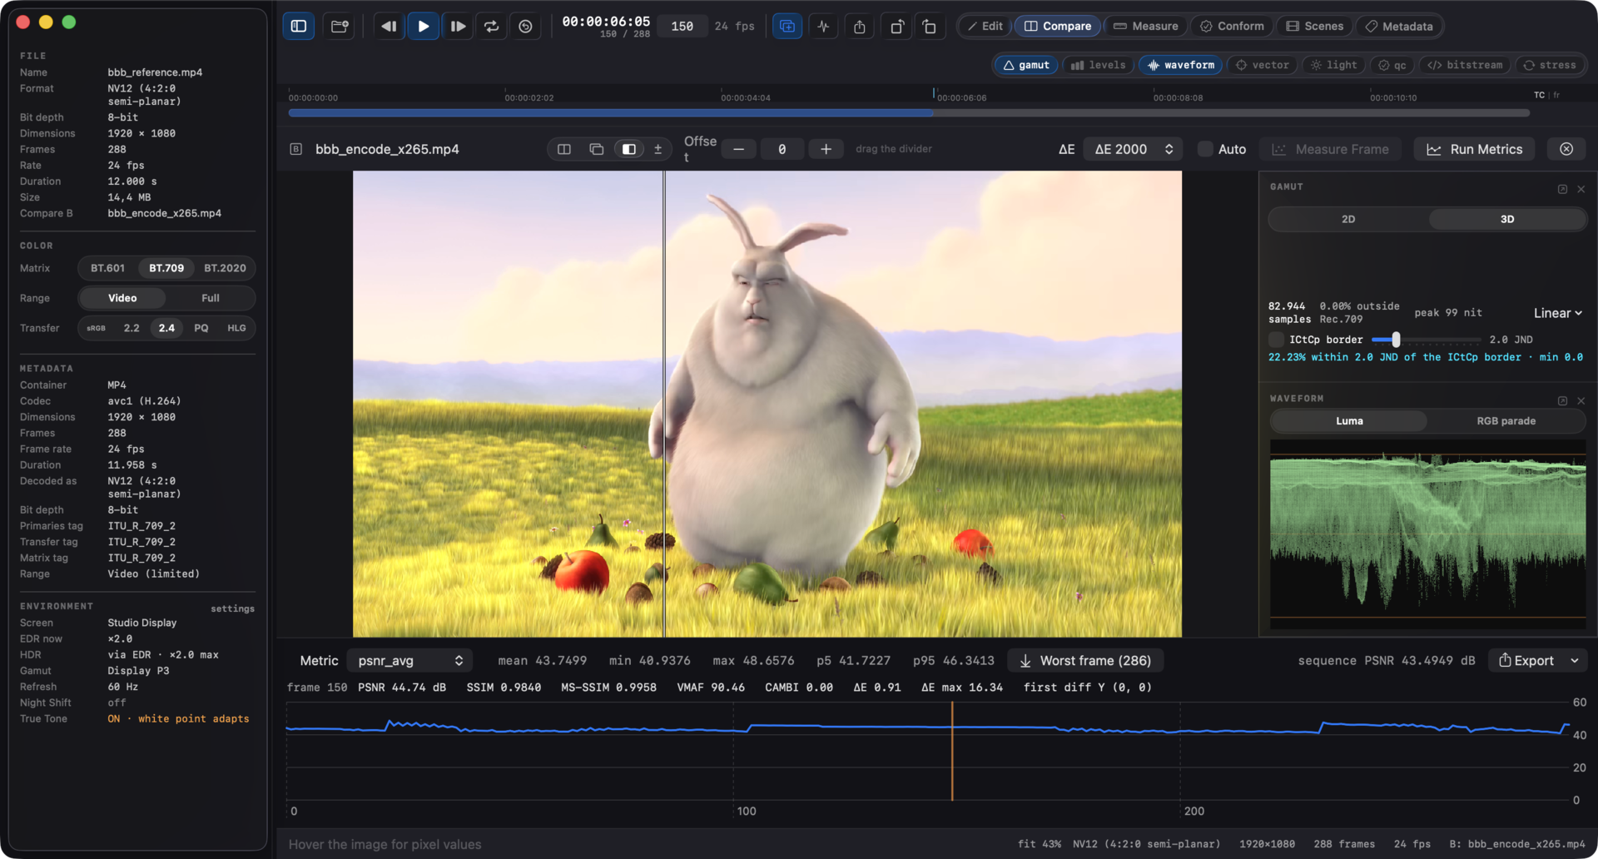
Task: Click the split-view divider line on the video
Action: [x=664, y=404]
